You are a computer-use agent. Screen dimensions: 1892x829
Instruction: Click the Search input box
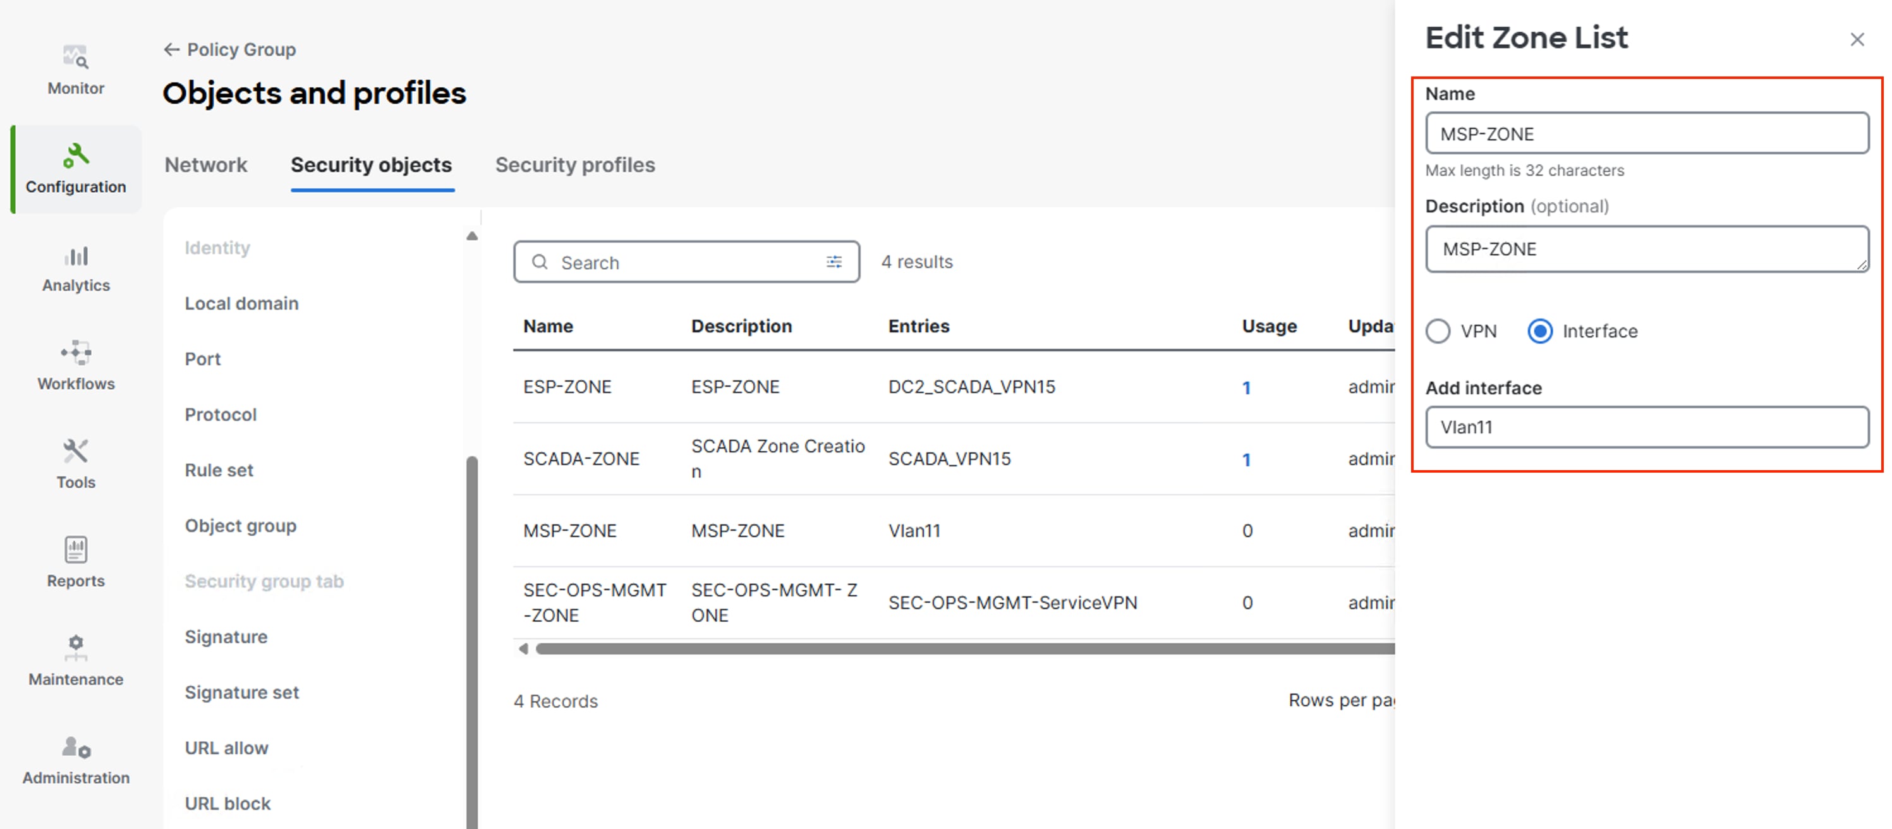[686, 262]
